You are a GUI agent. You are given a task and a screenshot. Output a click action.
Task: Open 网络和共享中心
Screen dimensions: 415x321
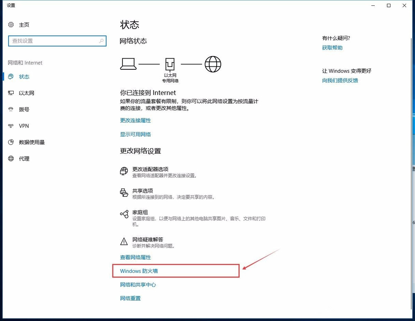[x=138, y=284]
